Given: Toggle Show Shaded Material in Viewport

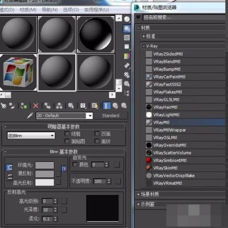Looking at the screenshot, I should coord(95,105).
